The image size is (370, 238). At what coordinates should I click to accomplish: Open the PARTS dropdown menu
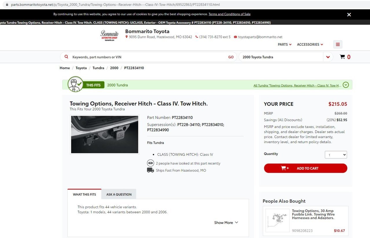(x=285, y=44)
